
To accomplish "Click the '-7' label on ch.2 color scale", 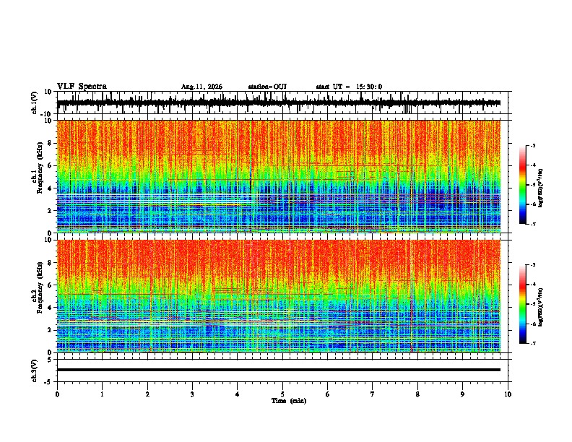I will click(532, 344).
